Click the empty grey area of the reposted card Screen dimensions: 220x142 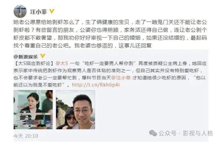151,110
